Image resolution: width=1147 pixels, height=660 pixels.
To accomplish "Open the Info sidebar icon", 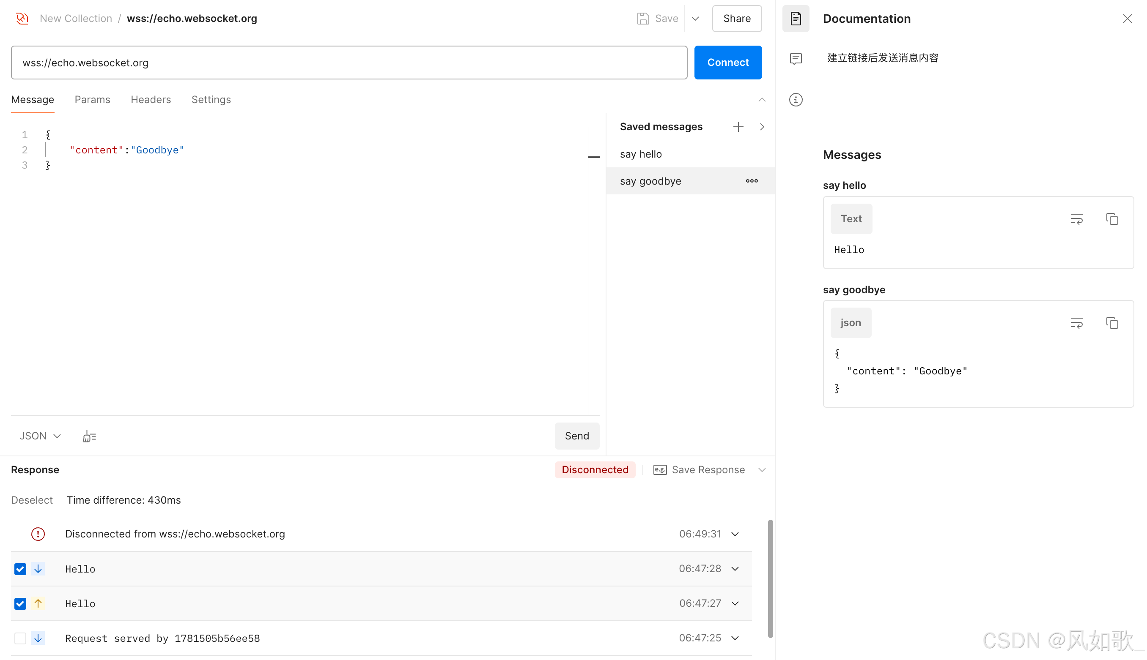I will tap(796, 100).
